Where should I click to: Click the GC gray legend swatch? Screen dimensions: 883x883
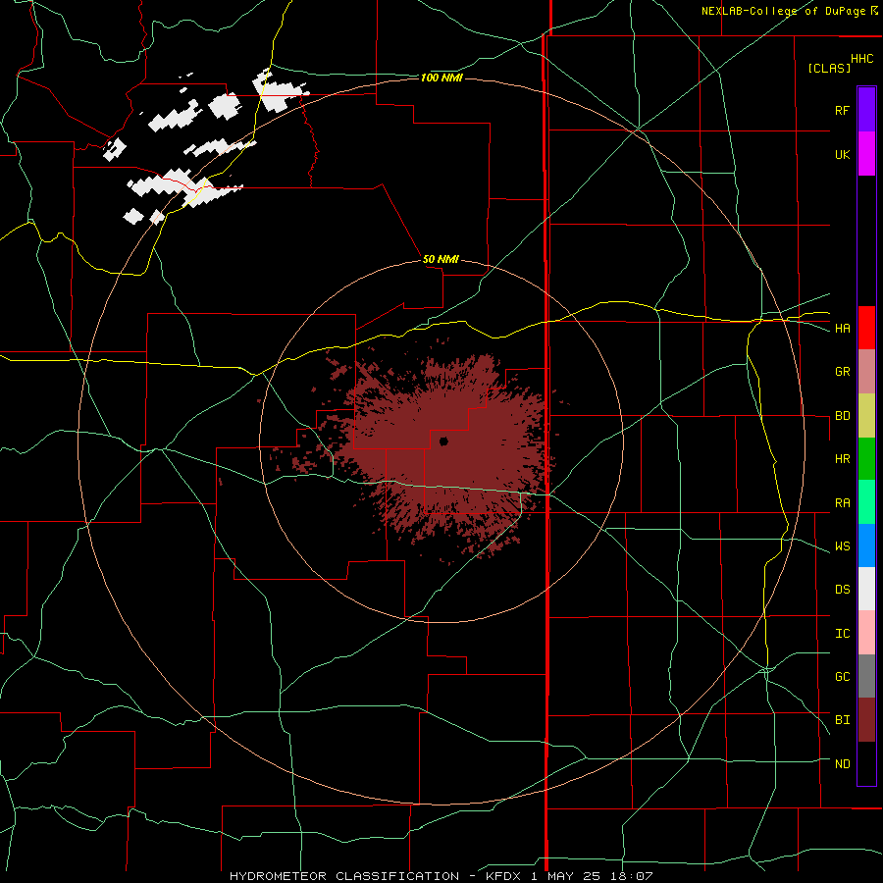(866, 676)
